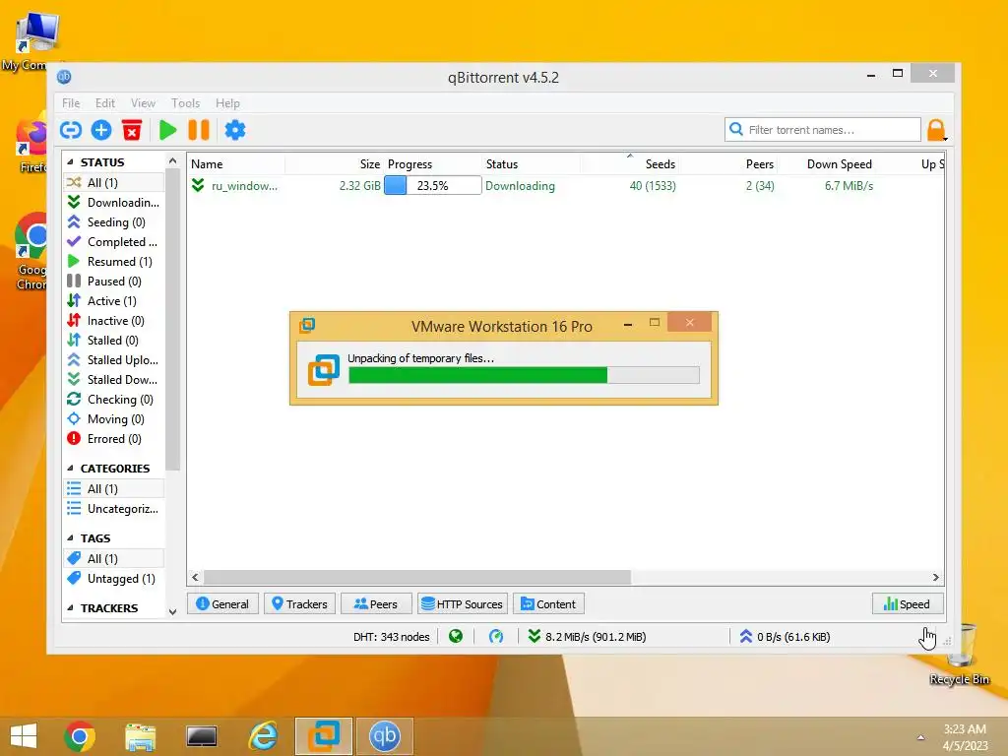Viewport: 1008px width, 756px height.
Task: Click the green Resume play icon
Action: click(x=167, y=130)
